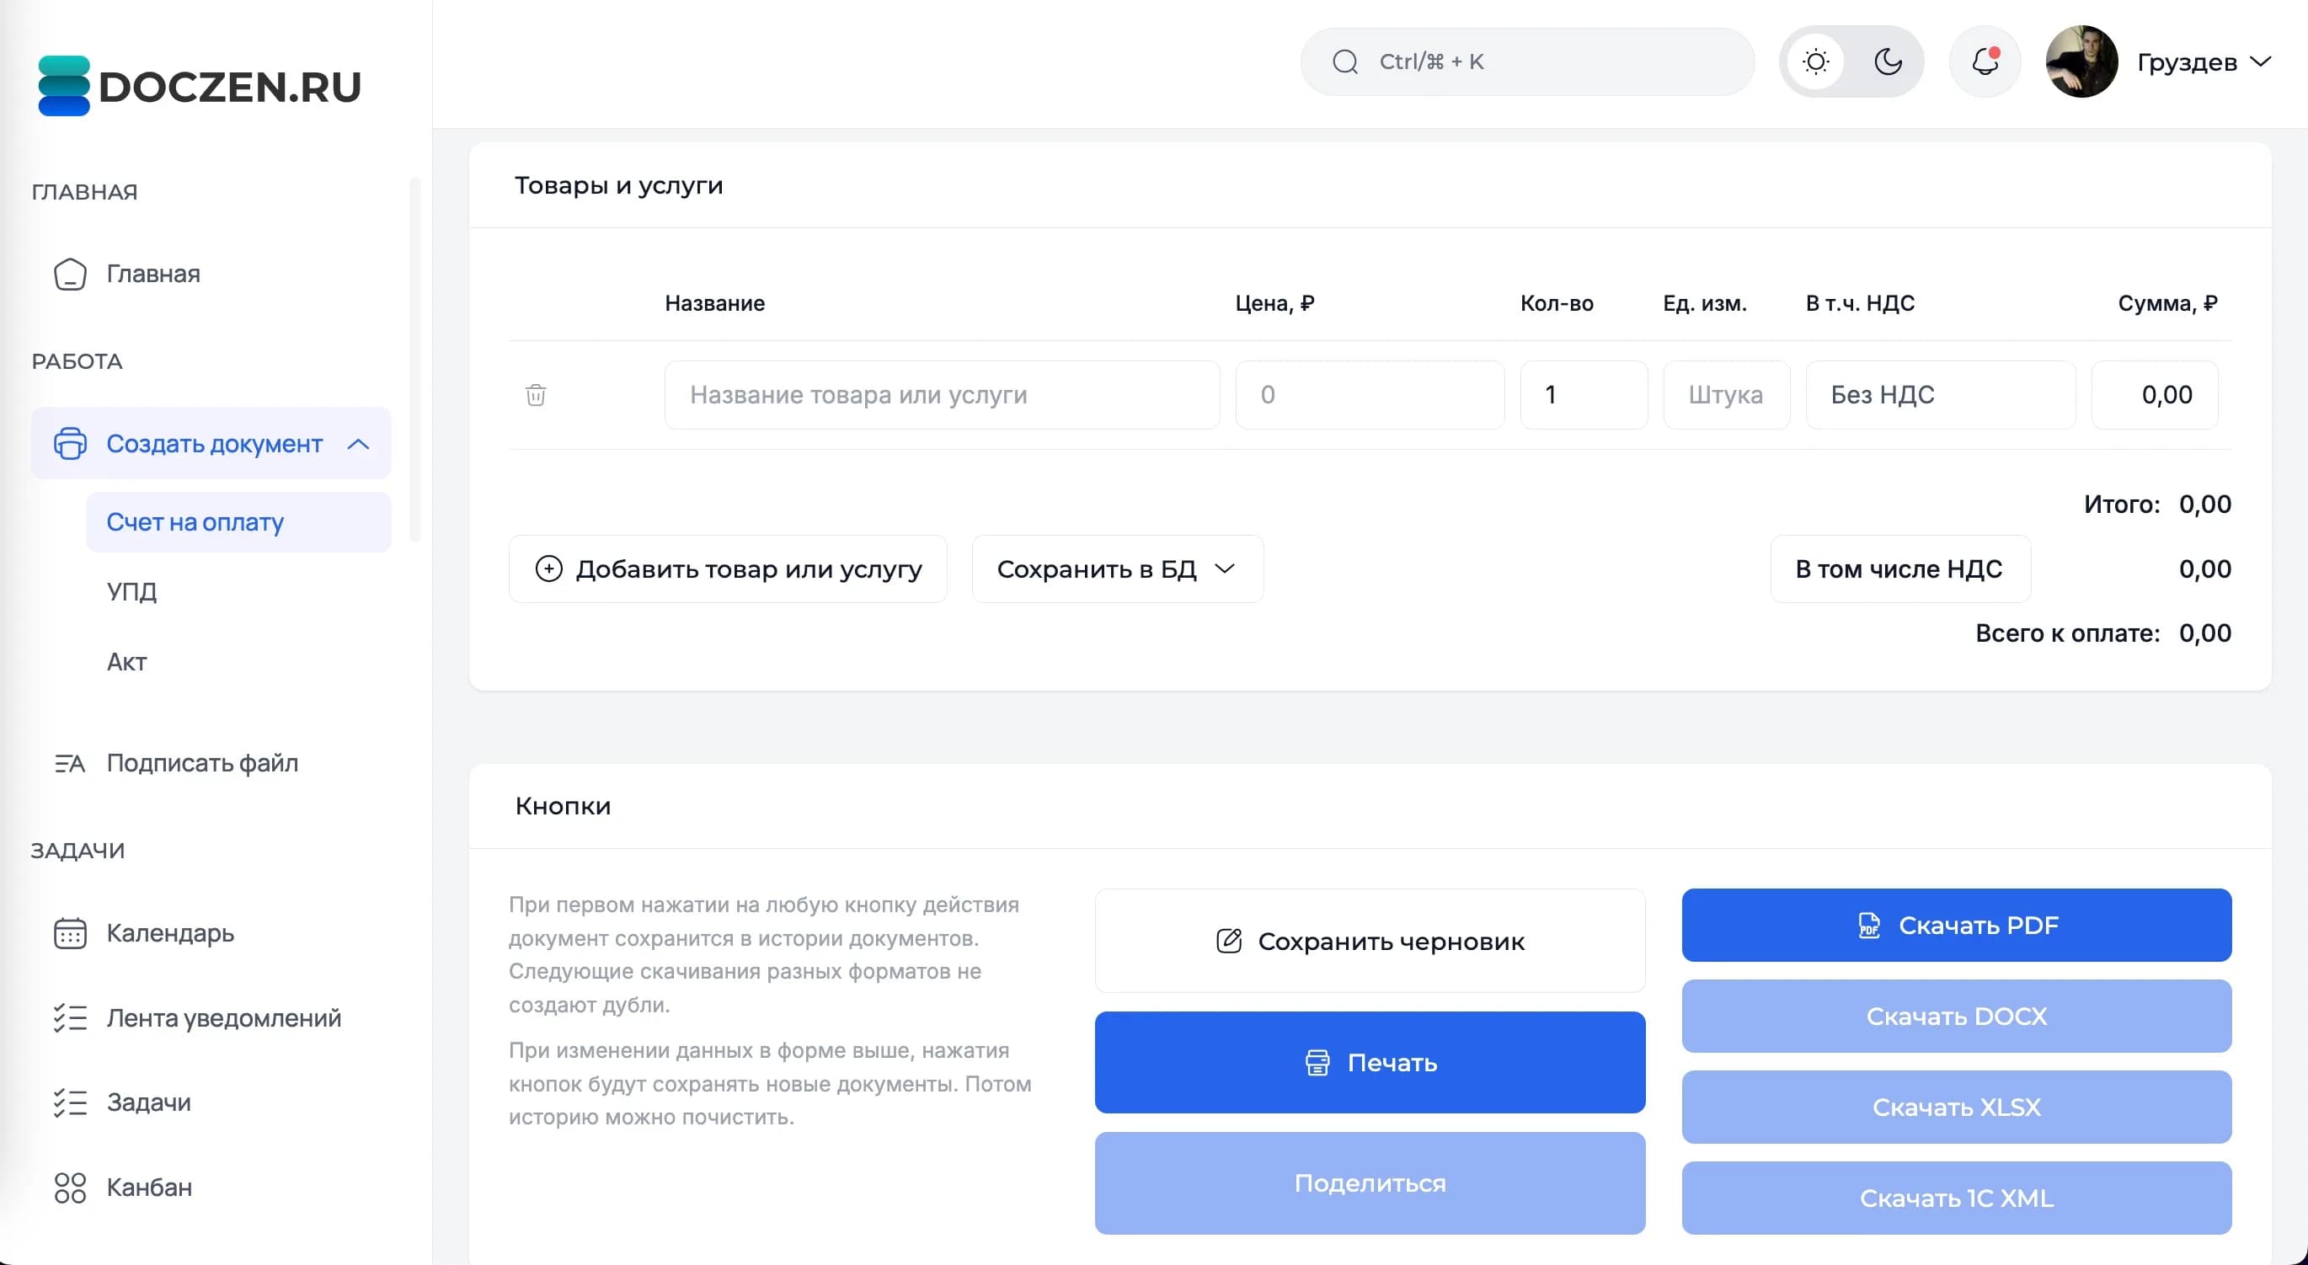This screenshot has width=2308, height=1265.
Task: Click the Печать button
Action: click(1370, 1063)
